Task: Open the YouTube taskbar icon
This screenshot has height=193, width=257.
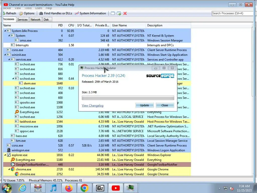Action: click(115, 188)
